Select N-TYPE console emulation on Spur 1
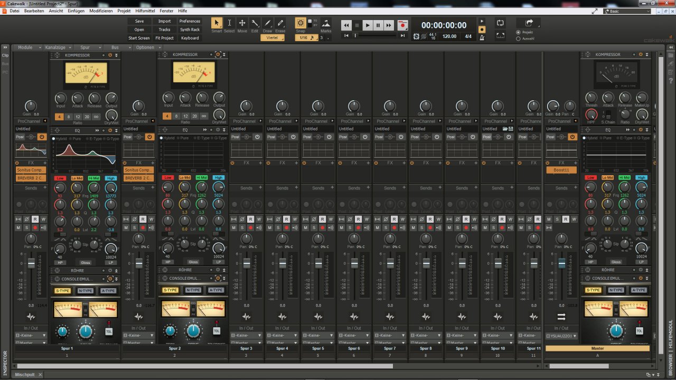 tap(86, 290)
